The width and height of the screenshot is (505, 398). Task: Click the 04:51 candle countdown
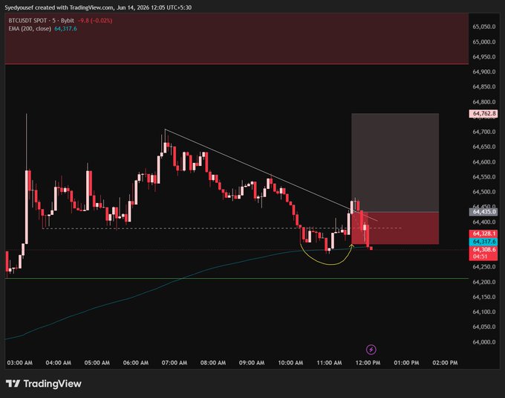pos(480,257)
